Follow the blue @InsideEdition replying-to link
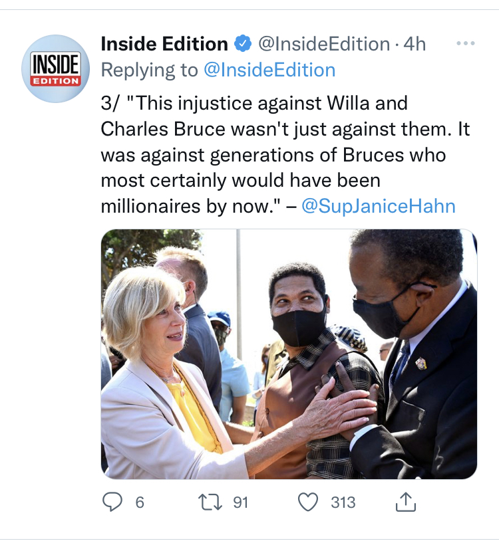 pyautogui.click(x=269, y=70)
